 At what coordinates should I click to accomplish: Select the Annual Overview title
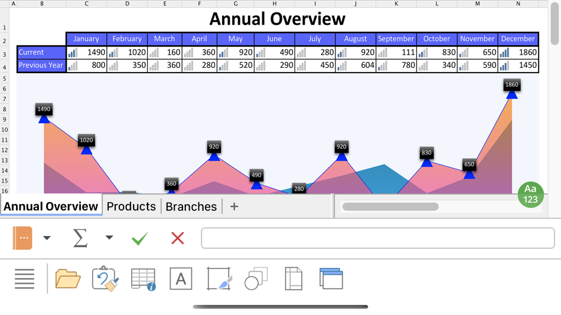(x=278, y=19)
